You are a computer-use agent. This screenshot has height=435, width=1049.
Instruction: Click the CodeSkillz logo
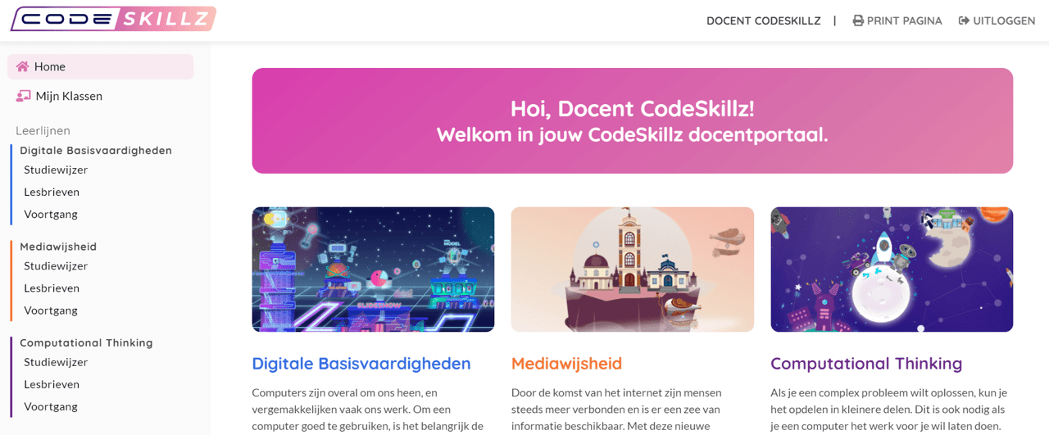(113, 19)
